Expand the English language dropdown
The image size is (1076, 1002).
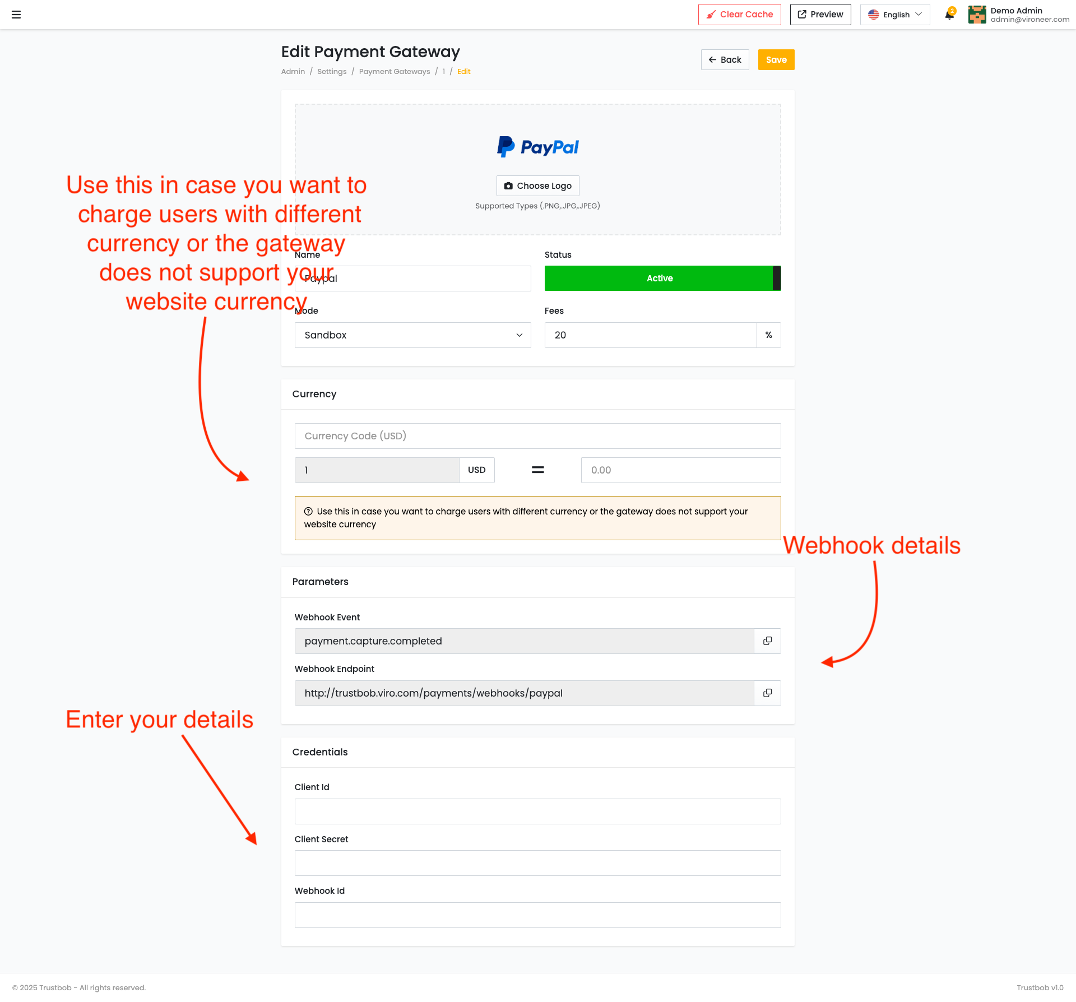point(895,15)
